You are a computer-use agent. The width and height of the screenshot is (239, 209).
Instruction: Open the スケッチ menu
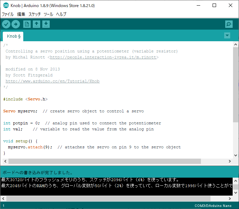click(35, 14)
